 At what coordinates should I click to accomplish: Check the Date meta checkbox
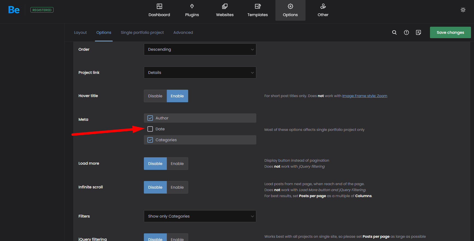(150, 129)
